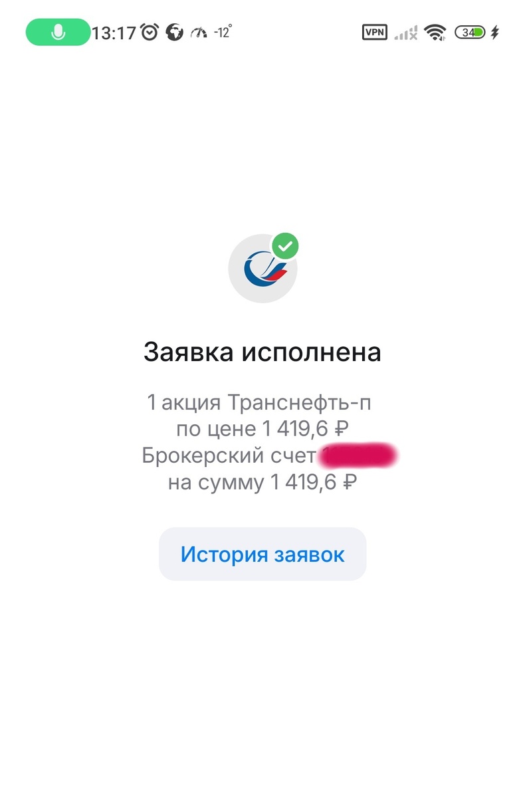The image size is (525, 798).
Task: Tap the charging lightning bolt icon
Action: pyautogui.click(x=494, y=32)
